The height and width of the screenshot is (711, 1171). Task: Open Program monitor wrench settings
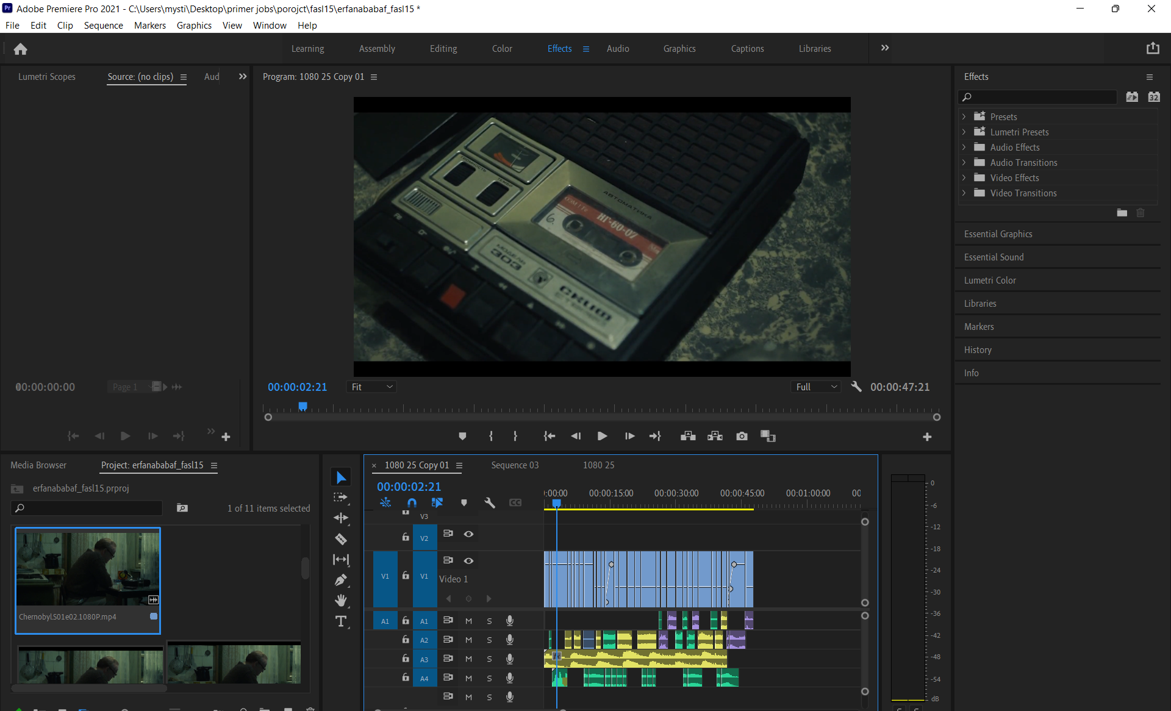point(856,387)
